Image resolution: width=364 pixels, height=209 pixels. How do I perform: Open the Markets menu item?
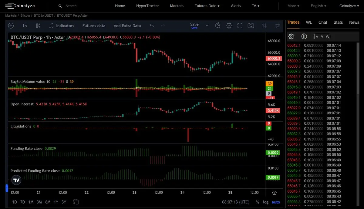click(177, 6)
